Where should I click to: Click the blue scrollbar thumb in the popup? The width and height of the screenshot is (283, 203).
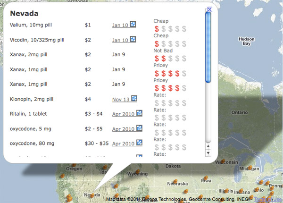tap(208, 47)
